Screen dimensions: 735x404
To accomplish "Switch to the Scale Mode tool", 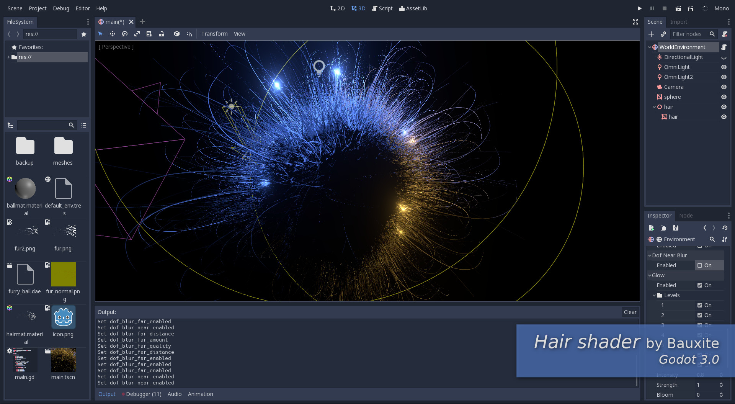I will 137,34.
